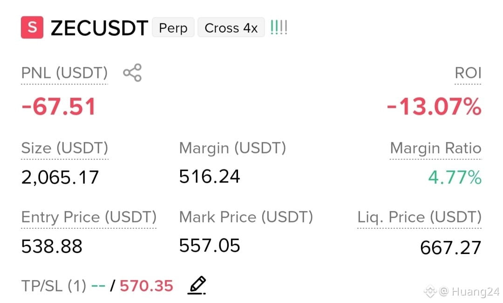Open the Cross 4x leverage selector
Viewport: 503px width, 303px height.
231,28
